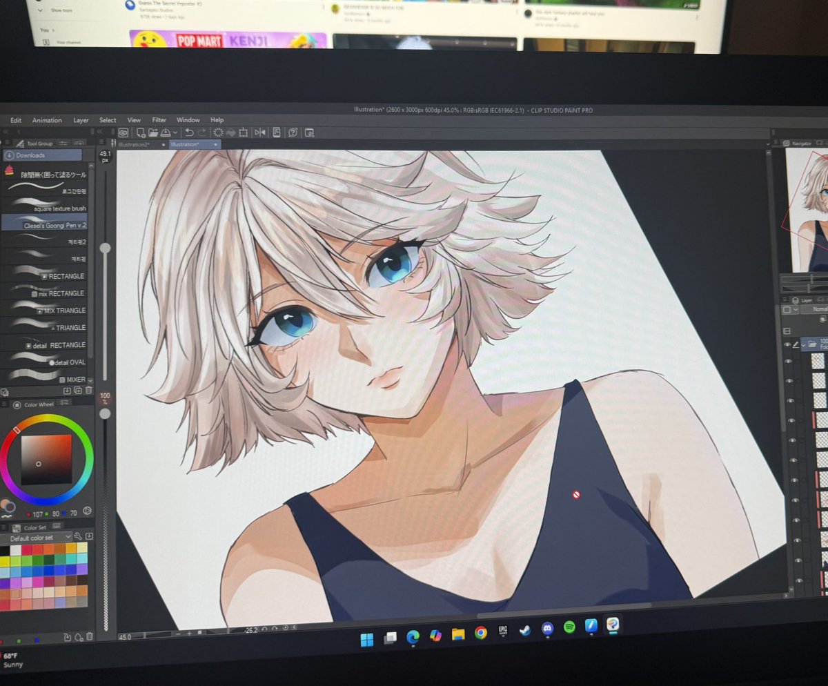Screen dimensions: 828x686
Task: Redo the undone action
Action: pos(202,133)
